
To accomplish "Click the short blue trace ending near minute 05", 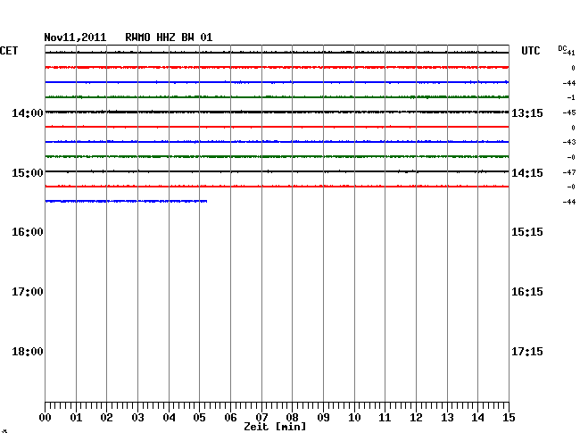I will click(126, 201).
